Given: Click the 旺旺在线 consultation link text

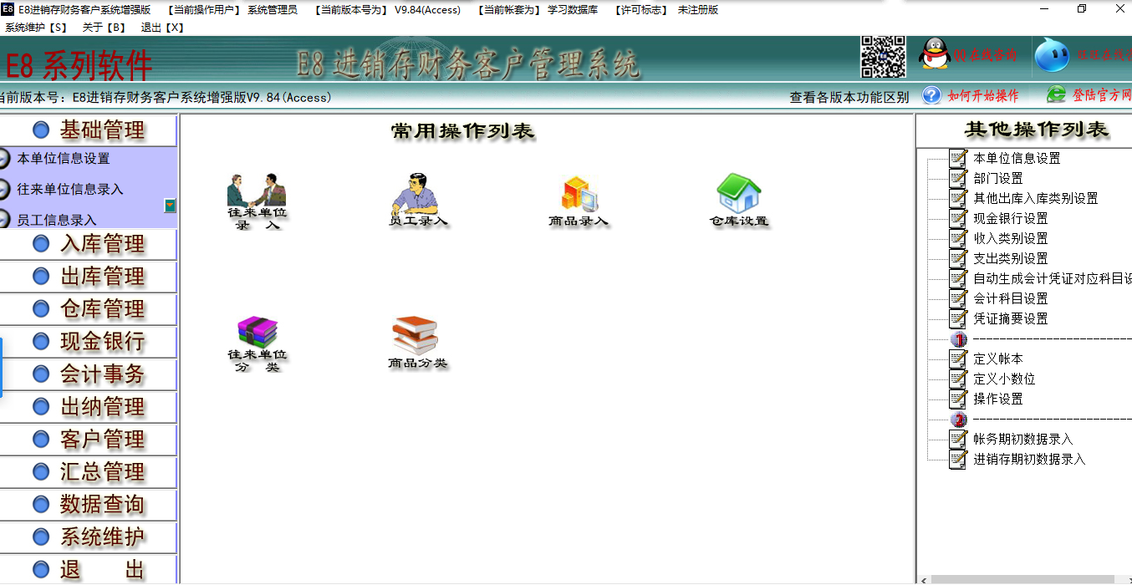Looking at the screenshot, I should (x=1104, y=55).
